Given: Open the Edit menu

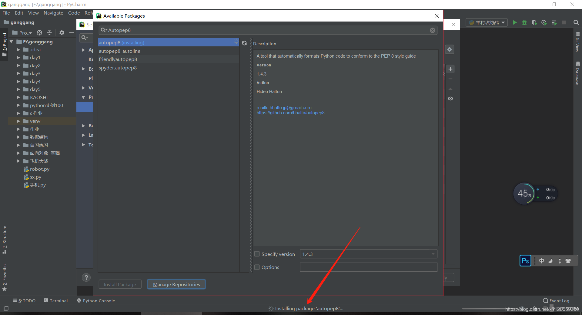Looking at the screenshot, I should click(19, 13).
